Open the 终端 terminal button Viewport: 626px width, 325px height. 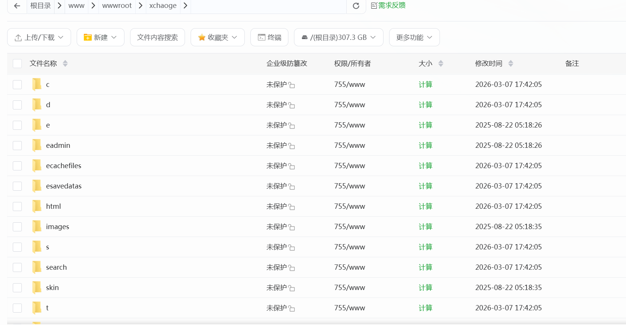point(269,37)
